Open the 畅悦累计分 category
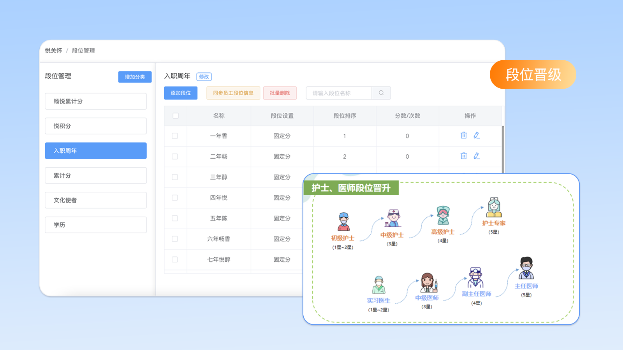Image resolution: width=623 pixels, height=350 pixels. tap(96, 101)
